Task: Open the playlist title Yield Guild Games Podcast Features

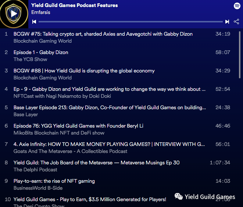Action: (x=74, y=5)
